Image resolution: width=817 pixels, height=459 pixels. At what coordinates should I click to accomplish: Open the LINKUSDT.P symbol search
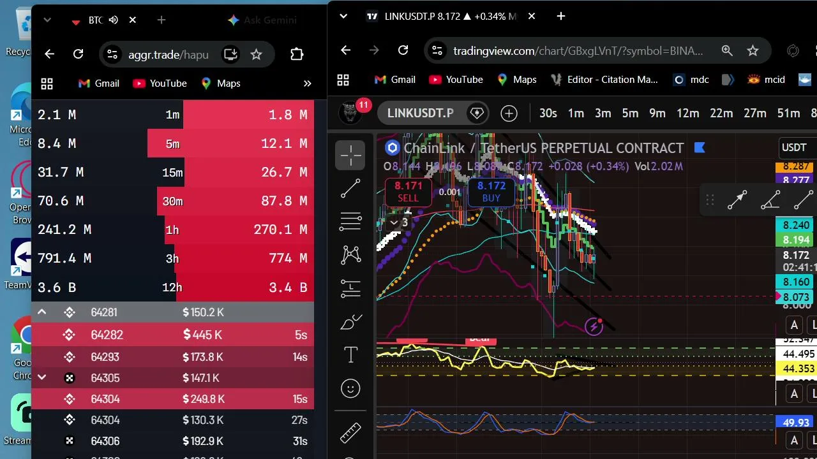tap(420, 113)
